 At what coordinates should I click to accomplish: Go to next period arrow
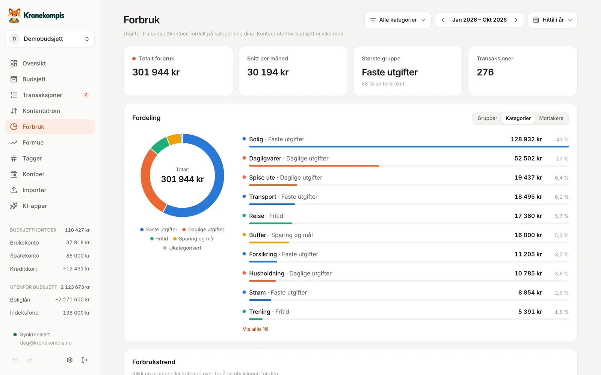pos(516,20)
